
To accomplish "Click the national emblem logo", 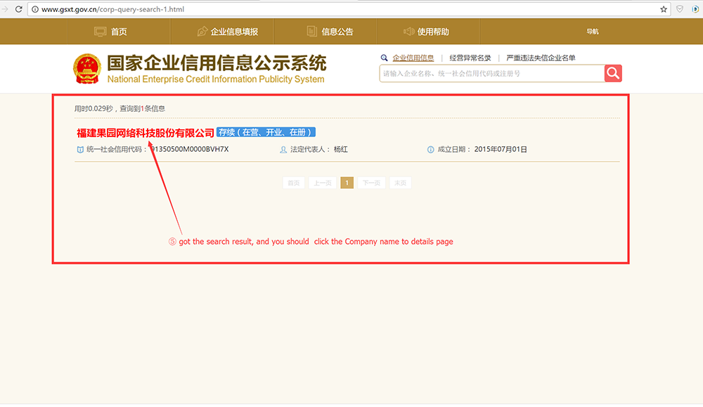I will click(x=87, y=69).
